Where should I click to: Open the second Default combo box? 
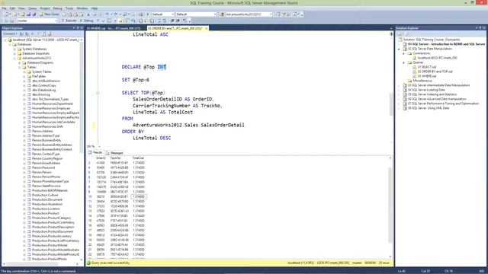[196, 14]
